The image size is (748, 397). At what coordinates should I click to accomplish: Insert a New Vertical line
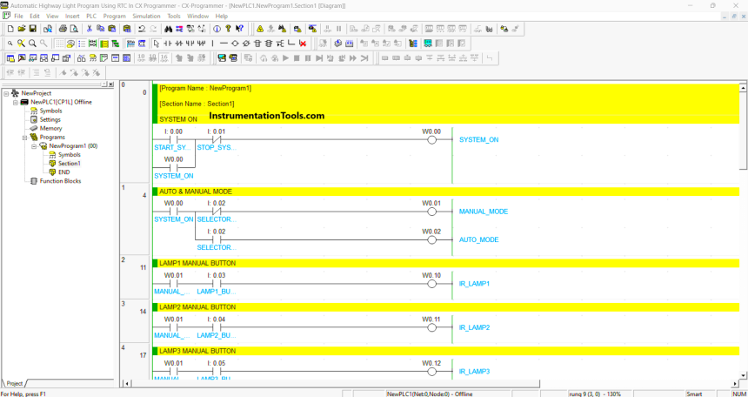(x=213, y=44)
